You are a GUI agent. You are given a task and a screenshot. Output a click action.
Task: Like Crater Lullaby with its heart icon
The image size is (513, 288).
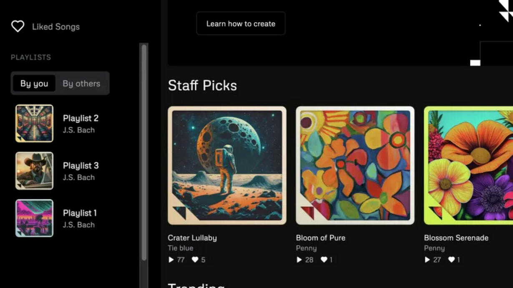[195, 260]
